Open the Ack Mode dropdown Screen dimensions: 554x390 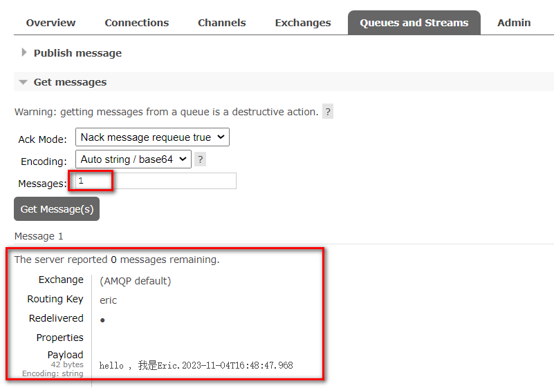152,137
